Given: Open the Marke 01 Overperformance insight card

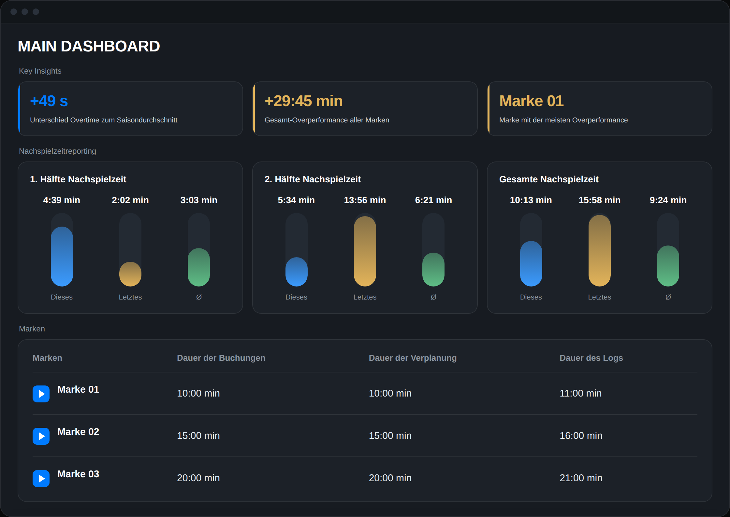Looking at the screenshot, I should [x=600, y=109].
